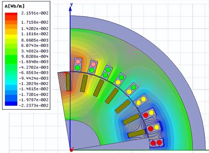Viewport: 209px width, 153px height.
Task: Click legend value -1.2029e-002
Action: tap(34, 84)
